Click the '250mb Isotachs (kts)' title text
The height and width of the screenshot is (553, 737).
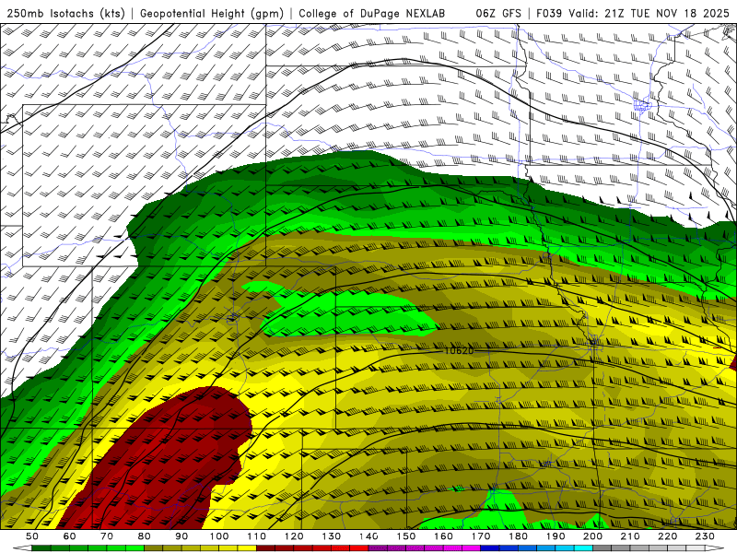tap(65, 14)
